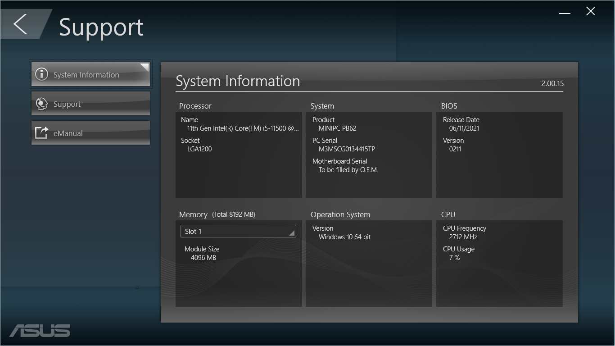Open the Support menu item
615x346 pixels.
[x=90, y=104]
